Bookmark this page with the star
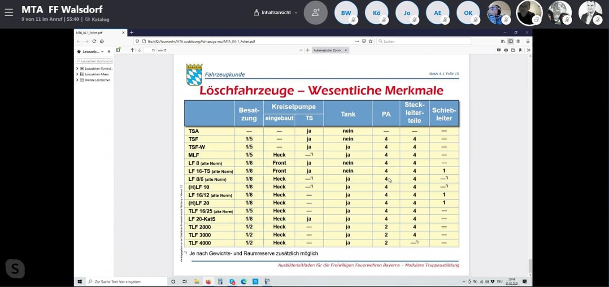This screenshot has height=287, width=609. pyautogui.click(x=370, y=41)
